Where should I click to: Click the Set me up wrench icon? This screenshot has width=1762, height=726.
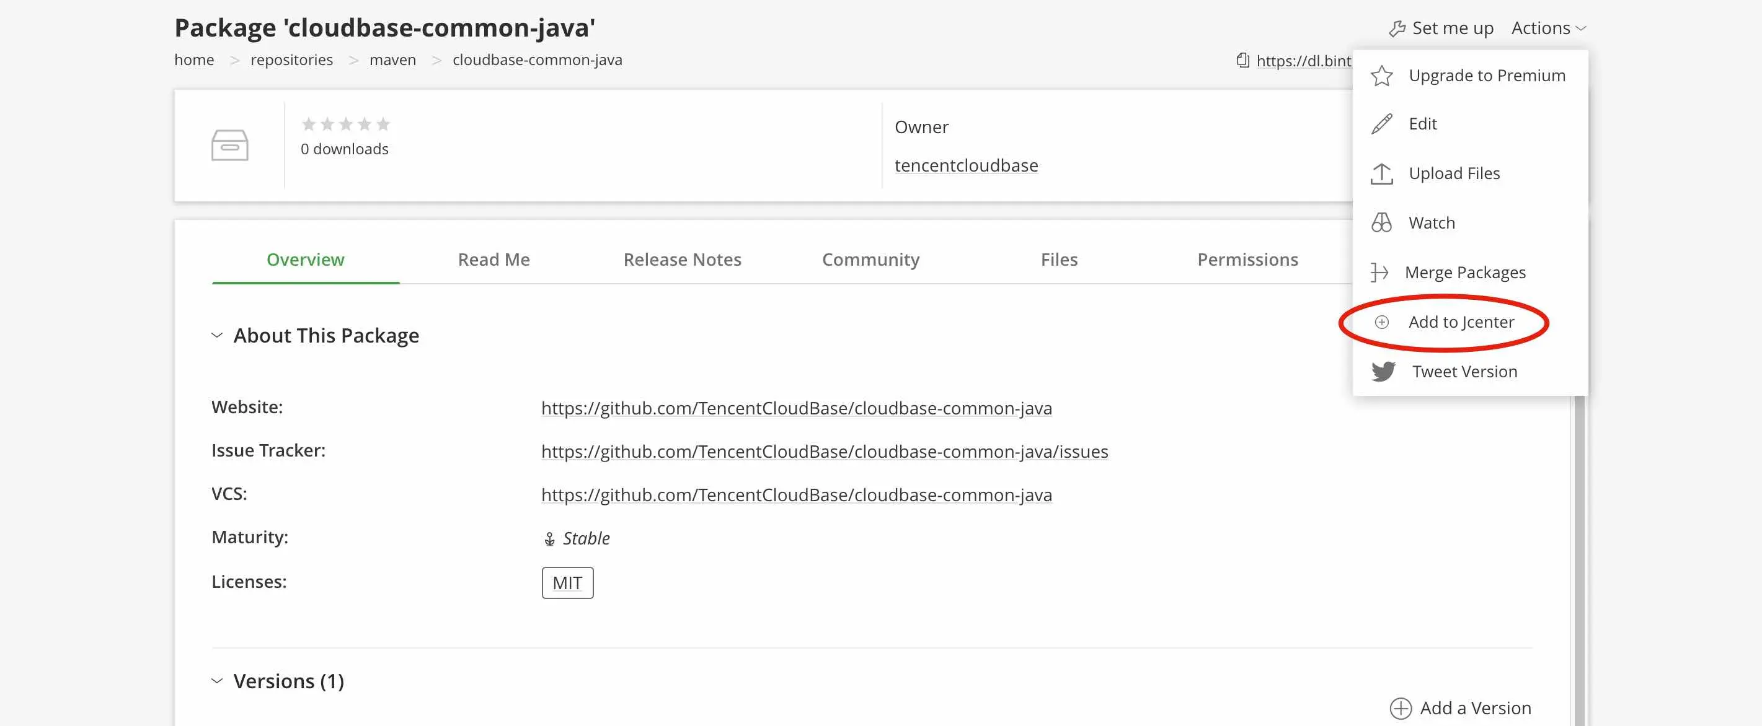coord(1397,28)
